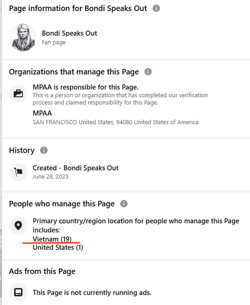The height and width of the screenshot is (305, 250).
Task: Click the SAN FRANCISCO address line
Action: 115,122
